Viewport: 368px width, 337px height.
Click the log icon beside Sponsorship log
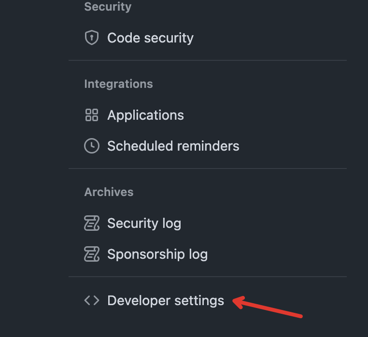(91, 254)
